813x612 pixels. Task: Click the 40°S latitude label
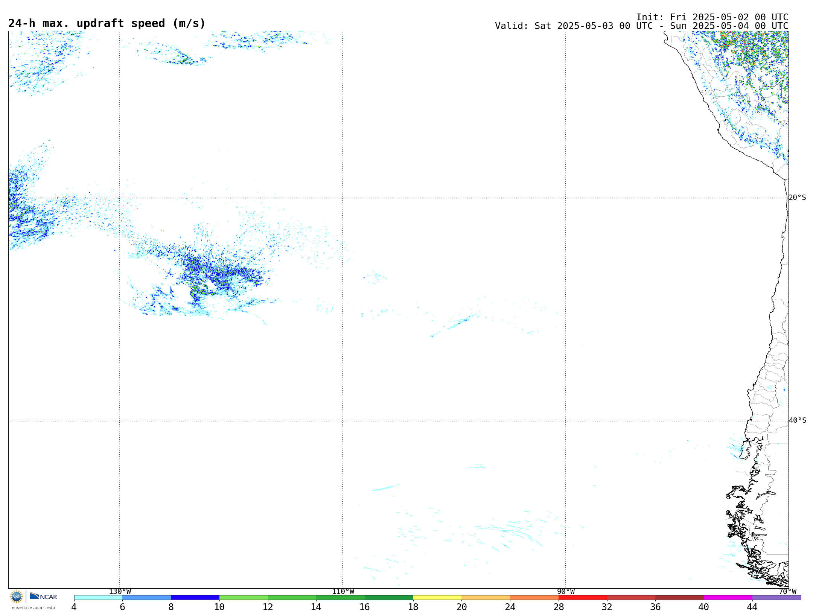798,420
